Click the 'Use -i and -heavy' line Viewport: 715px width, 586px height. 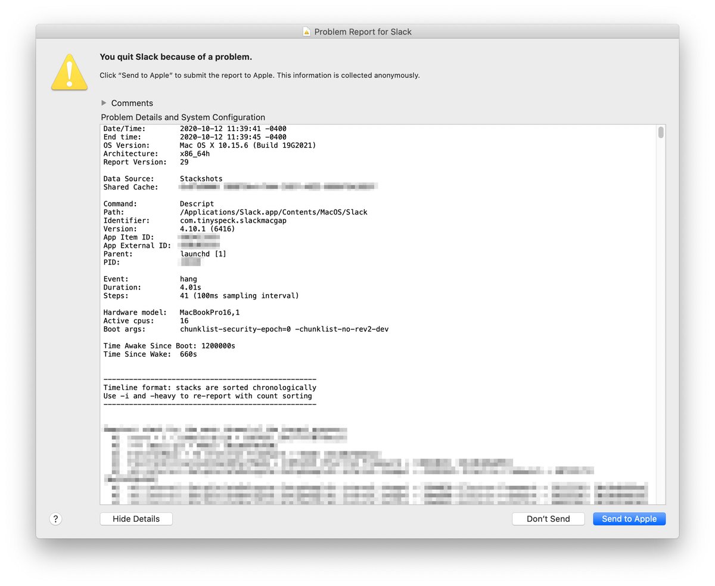[208, 395]
